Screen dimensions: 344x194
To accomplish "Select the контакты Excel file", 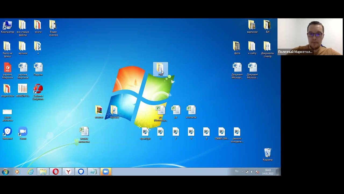I will 191,110.
